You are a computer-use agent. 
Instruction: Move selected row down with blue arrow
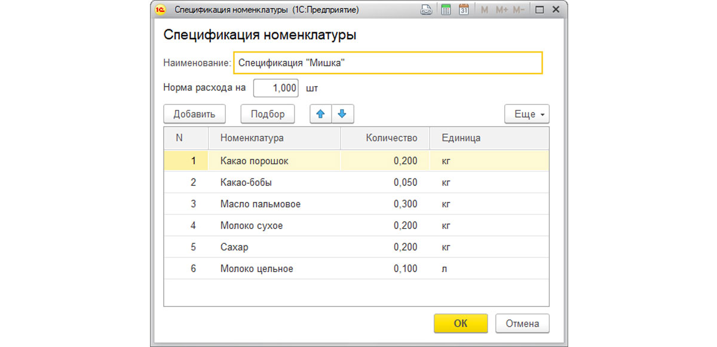click(x=342, y=113)
